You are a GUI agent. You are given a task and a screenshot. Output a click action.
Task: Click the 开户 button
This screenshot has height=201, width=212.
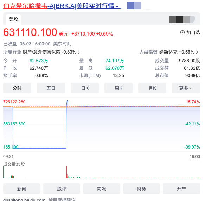click(181, 189)
